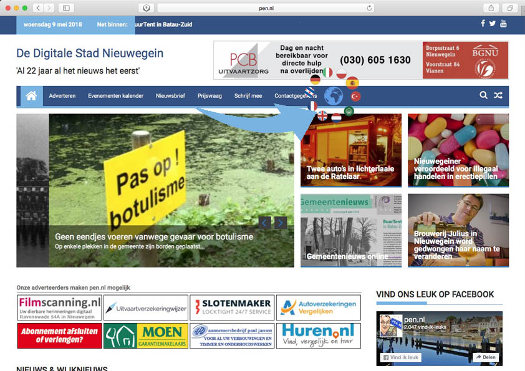Open the Evenementen kalender menu item

tap(115, 96)
